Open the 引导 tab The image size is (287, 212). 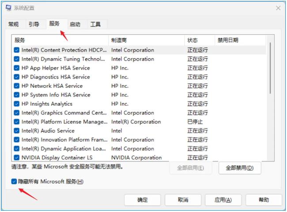(x=34, y=25)
